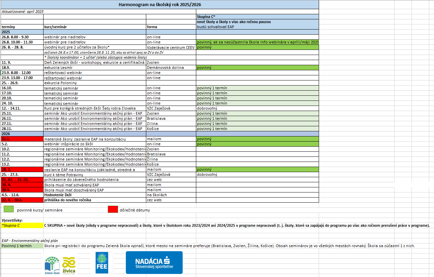Select 'úvodný kurz pre 2 učiteľov za školu*'
The image size is (434, 277).
pos(95,47)
